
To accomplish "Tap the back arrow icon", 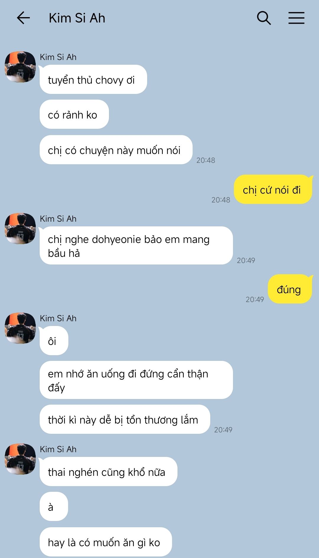I will (x=23, y=18).
